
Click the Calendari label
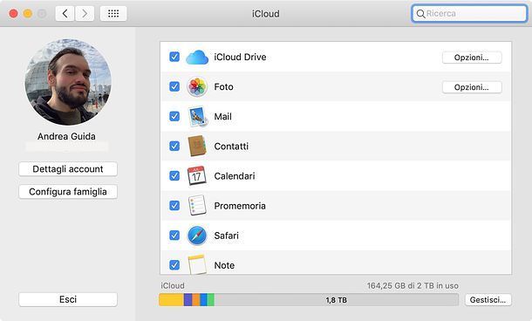[235, 176]
